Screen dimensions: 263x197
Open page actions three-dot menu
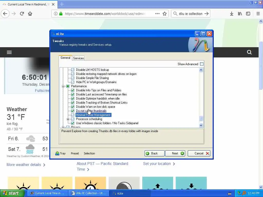[157, 14]
